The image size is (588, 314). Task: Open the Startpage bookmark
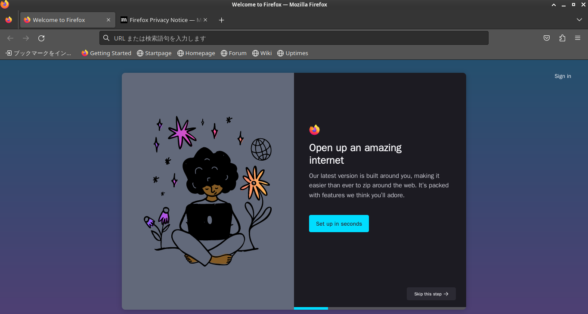pos(154,53)
